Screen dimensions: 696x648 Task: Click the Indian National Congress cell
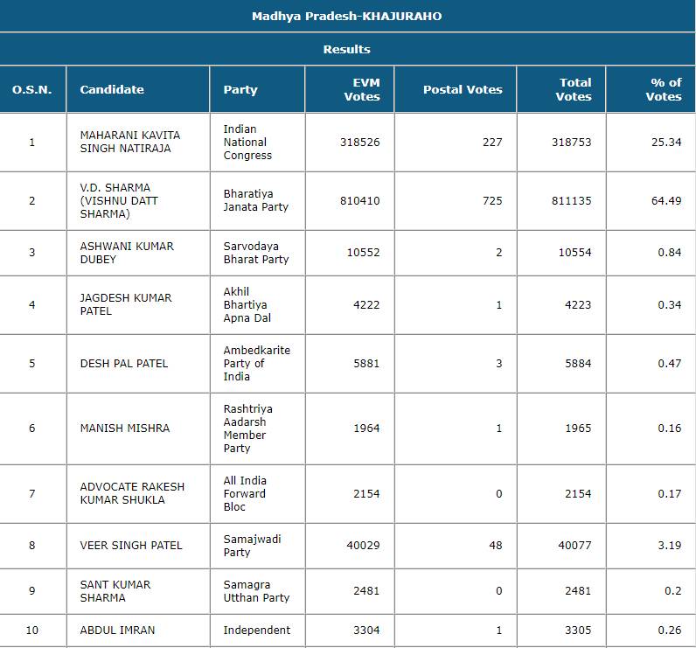point(247,142)
